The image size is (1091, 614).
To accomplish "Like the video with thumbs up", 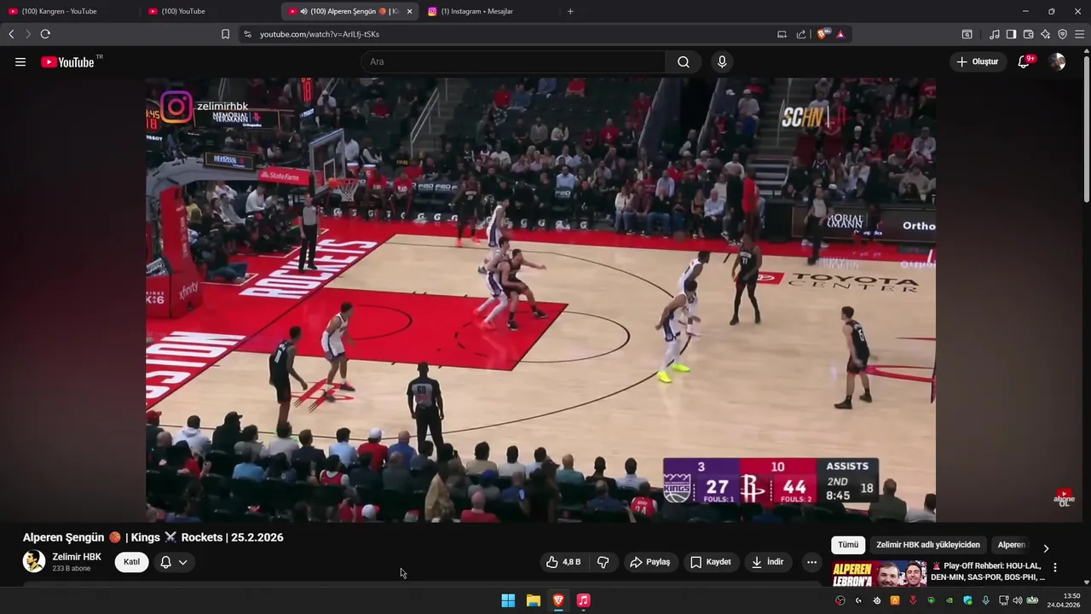I will point(563,562).
